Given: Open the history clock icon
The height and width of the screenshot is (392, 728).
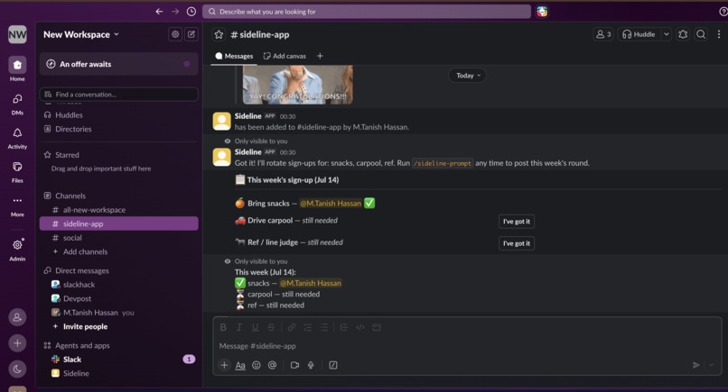Looking at the screenshot, I should (x=191, y=12).
